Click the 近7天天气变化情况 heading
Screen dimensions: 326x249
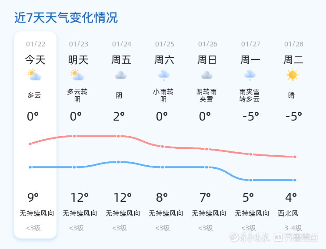point(66,18)
